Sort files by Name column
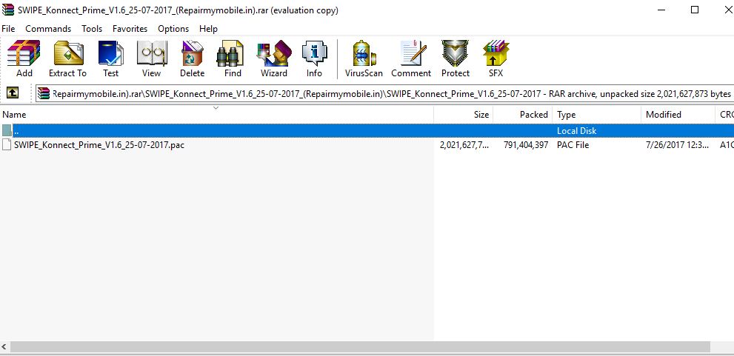Screen dimensions: 734x356 pyautogui.click(x=217, y=115)
